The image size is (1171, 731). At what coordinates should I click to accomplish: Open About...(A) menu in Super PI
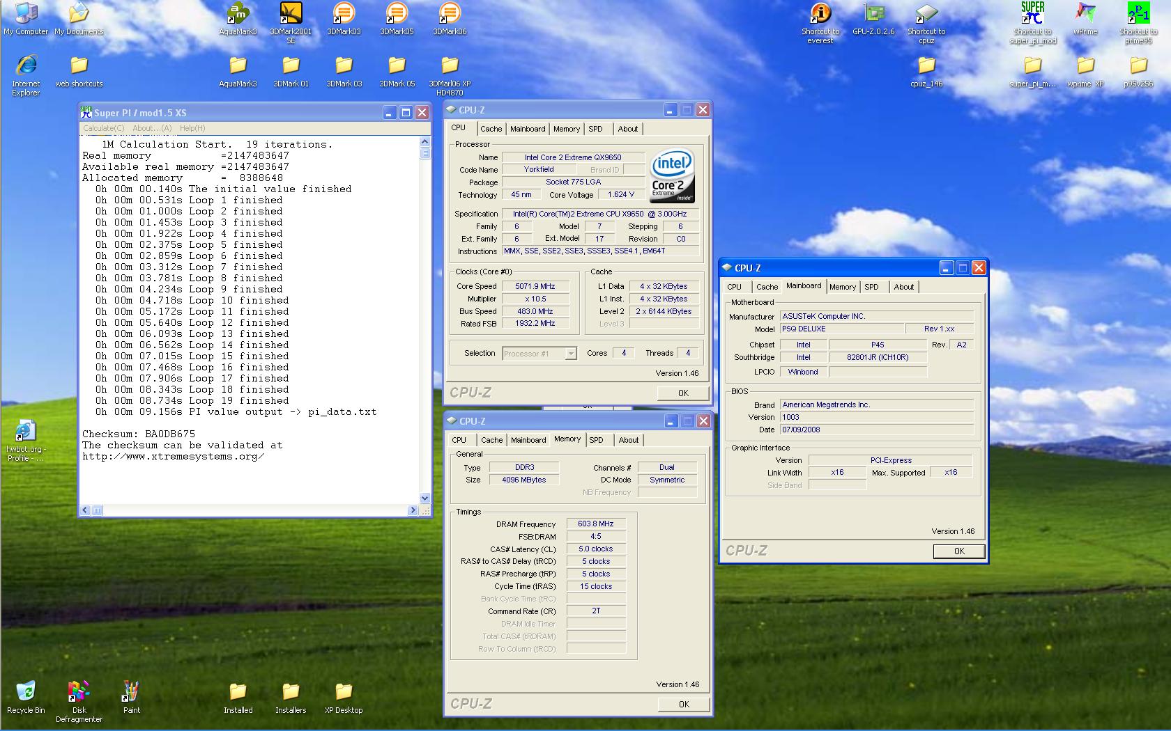[152, 128]
